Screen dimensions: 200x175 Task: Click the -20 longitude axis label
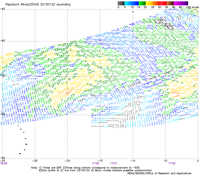[68, 161]
